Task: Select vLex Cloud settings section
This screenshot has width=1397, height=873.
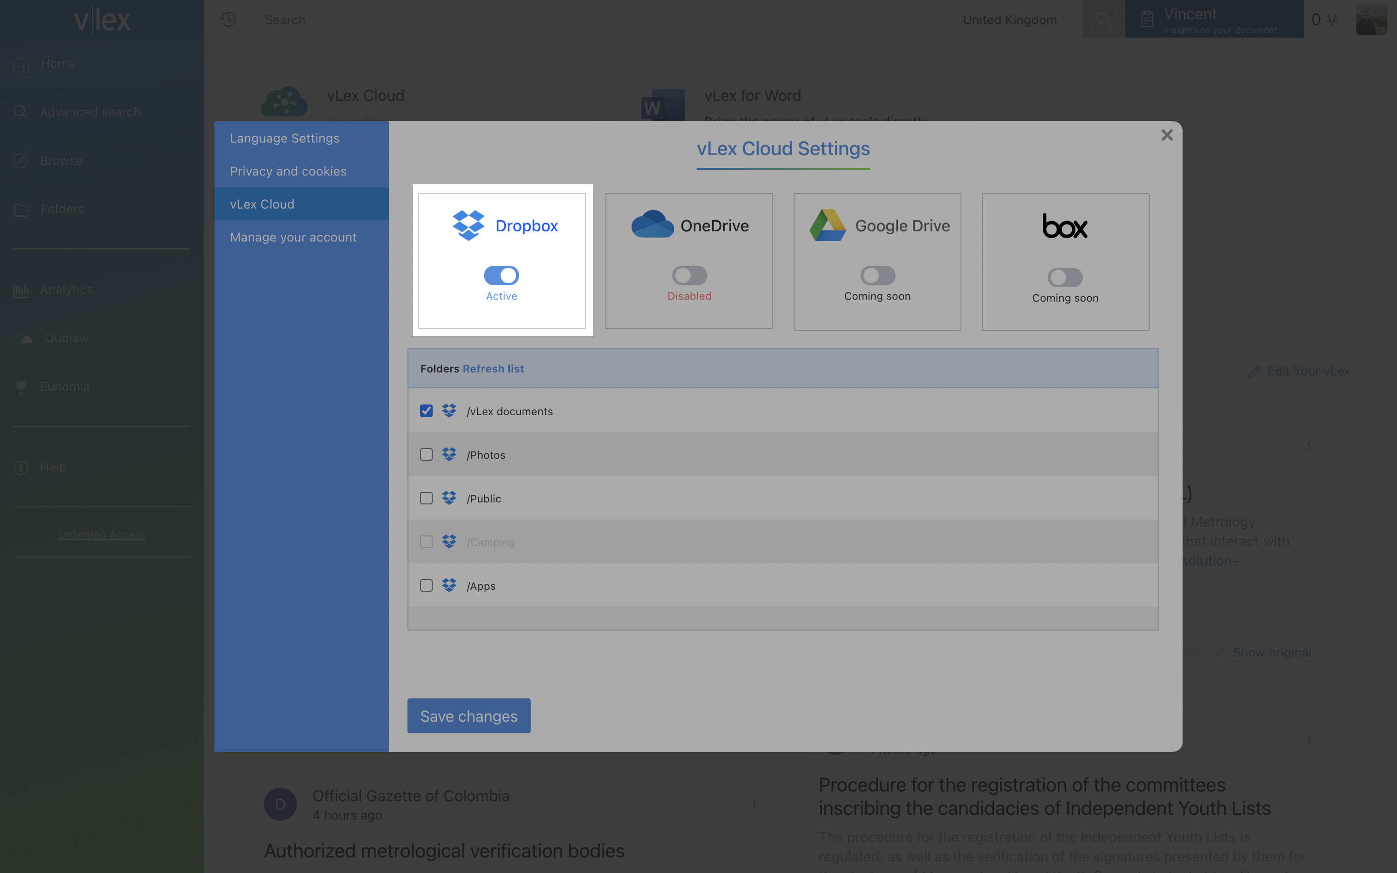Action: click(301, 204)
